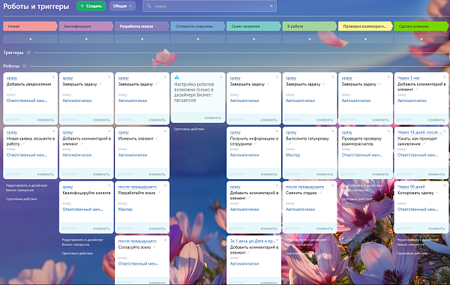Open the Общая dropdown

[122, 6]
